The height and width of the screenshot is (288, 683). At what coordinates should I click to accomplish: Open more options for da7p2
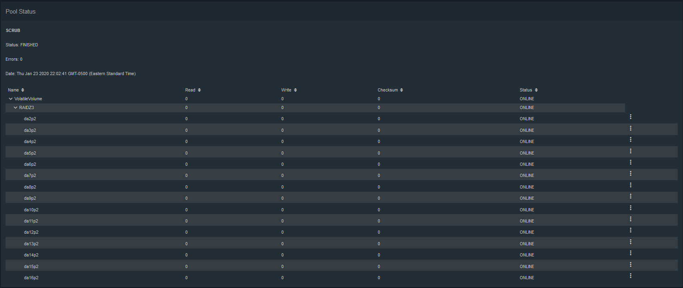click(631, 173)
